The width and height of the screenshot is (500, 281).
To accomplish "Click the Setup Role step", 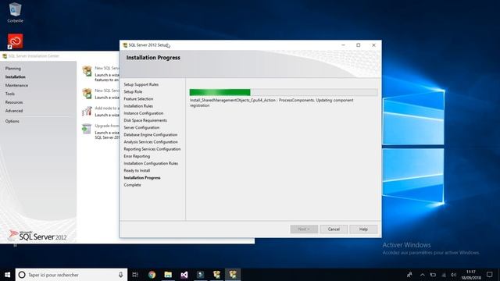I will [133, 92].
